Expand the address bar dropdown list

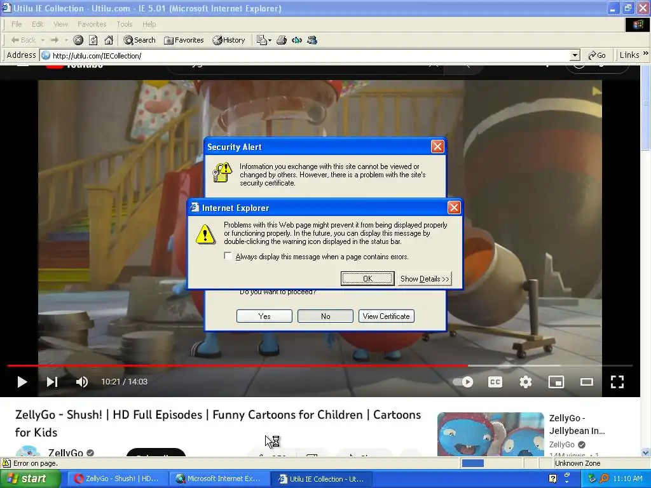(575, 56)
